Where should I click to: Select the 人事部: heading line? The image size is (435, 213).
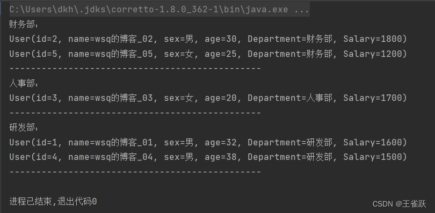point(24,83)
